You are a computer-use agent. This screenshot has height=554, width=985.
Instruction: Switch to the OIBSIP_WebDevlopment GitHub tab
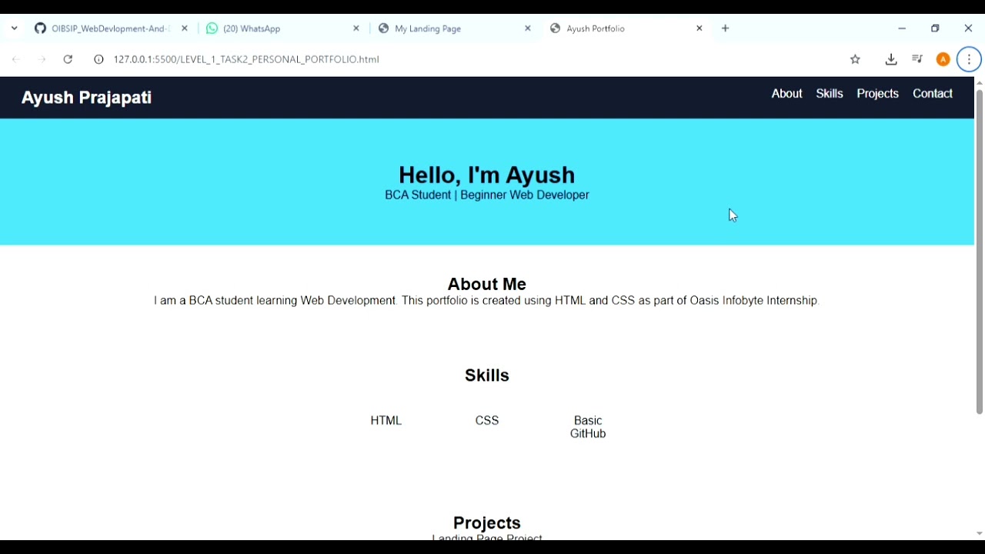pos(111,28)
